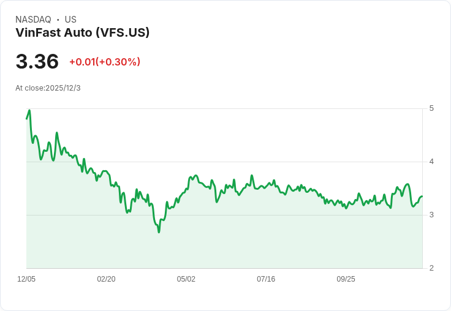
Task: Click the 4 label on price axis
Action: click(x=431, y=162)
